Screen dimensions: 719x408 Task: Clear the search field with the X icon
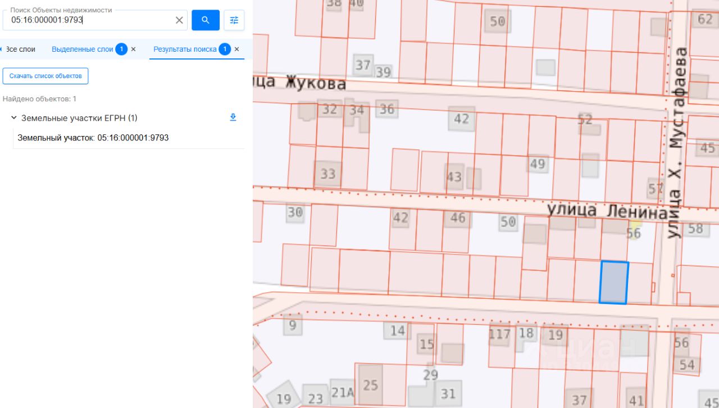pyautogui.click(x=179, y=20)
